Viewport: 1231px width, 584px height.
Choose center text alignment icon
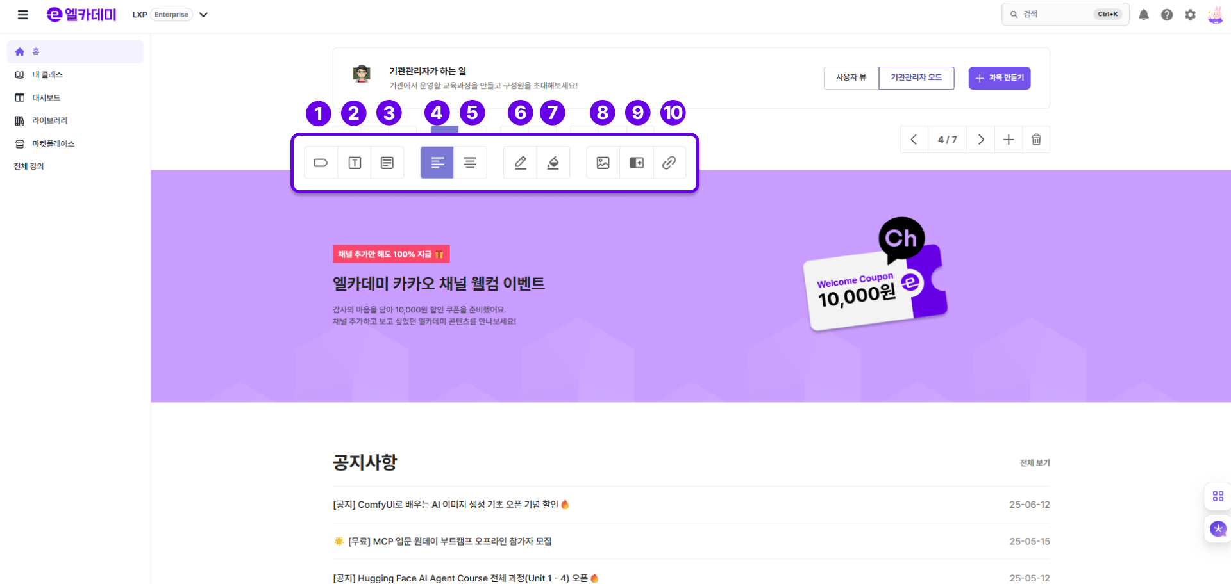pos(470,163)
